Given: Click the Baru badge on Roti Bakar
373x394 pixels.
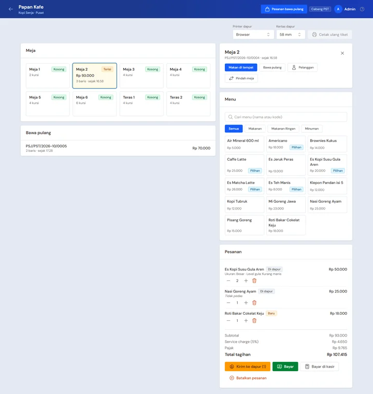Looking at the screenshot, I should click(271, 313).
